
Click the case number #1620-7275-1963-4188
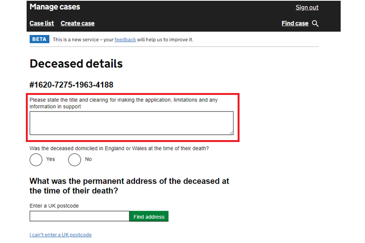(71, 85)
